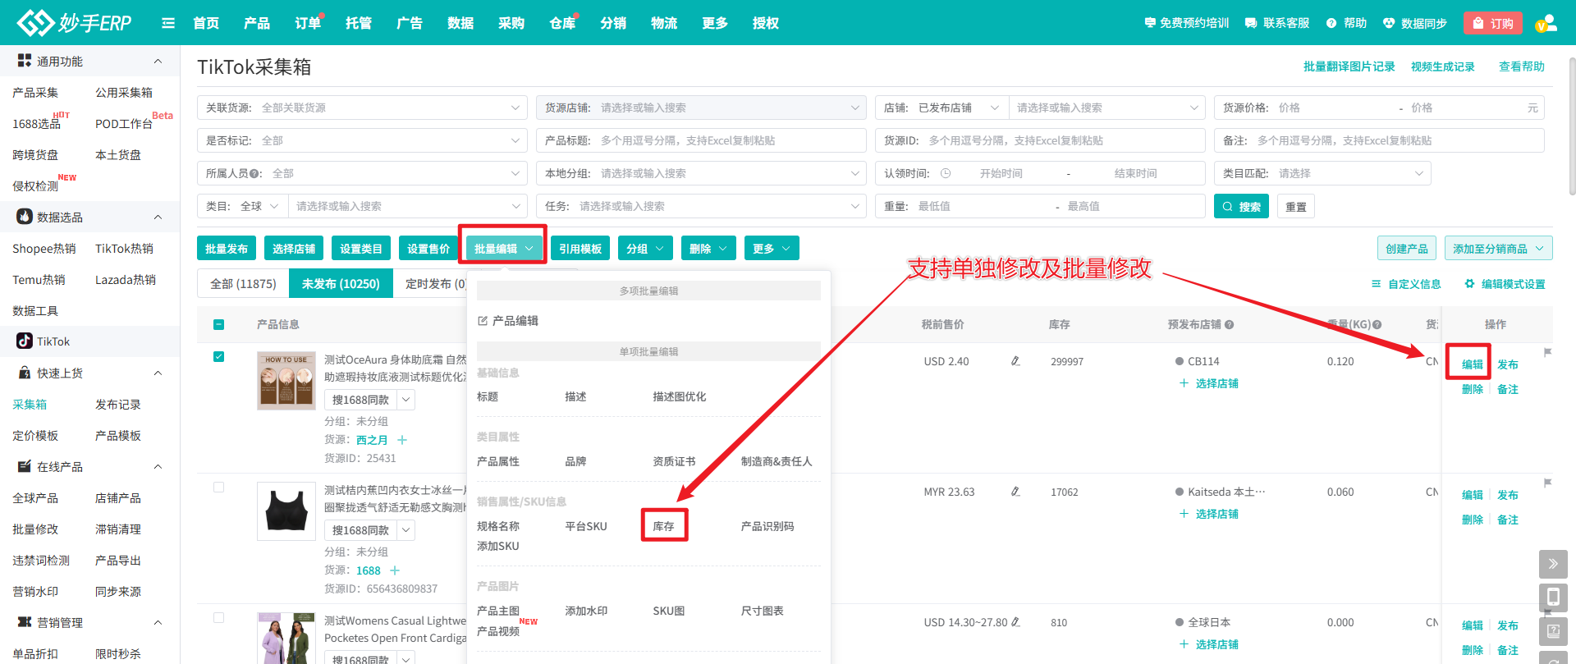Open the 添加至分销商品 dropdown
Viewport: 1576px width, 664px height.
point(1499,248)
